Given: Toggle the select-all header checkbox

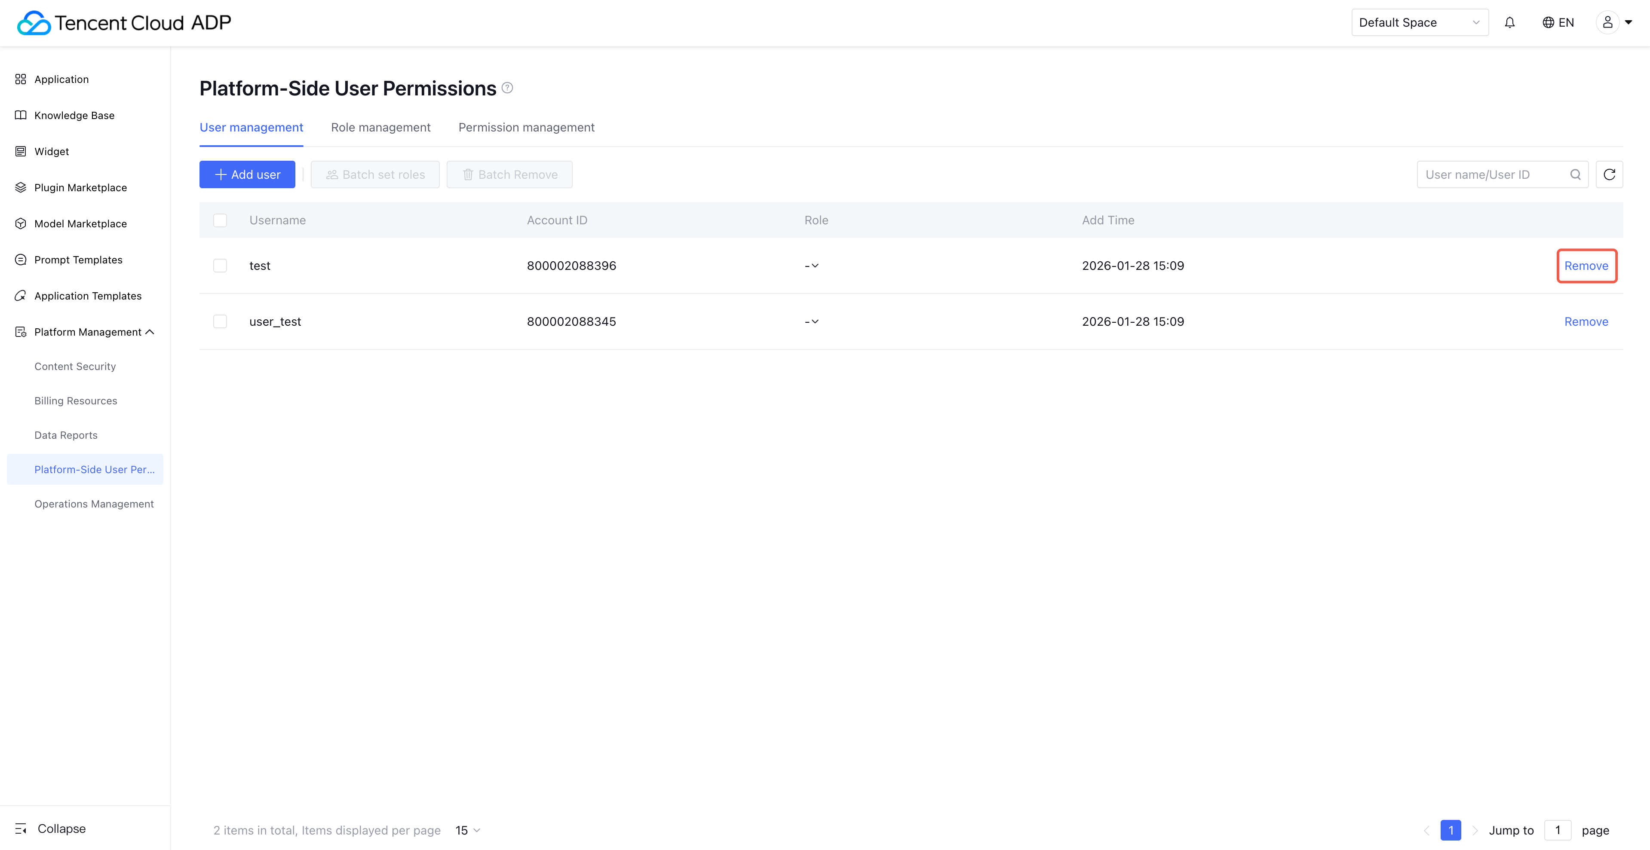Looking at the screenshot, I should coord(220,220).
